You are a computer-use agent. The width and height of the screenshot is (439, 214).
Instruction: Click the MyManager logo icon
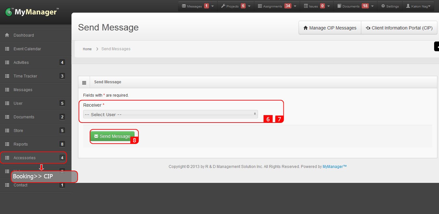[x=9, y=12]
